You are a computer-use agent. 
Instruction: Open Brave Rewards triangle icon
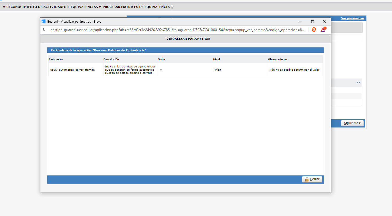(x=323, y=30)
